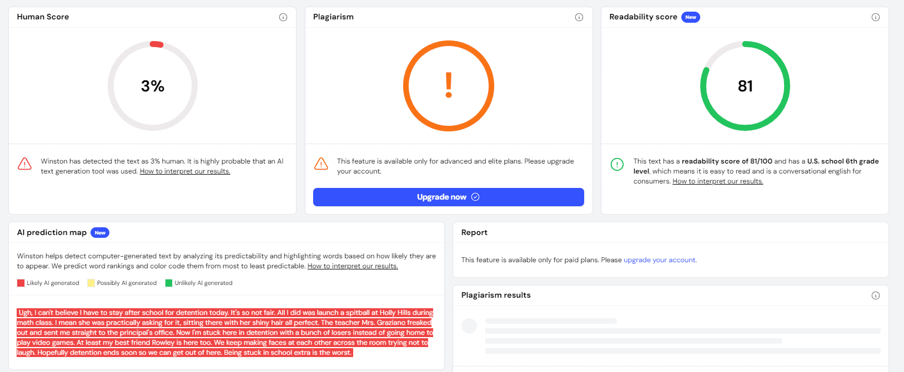The image size is (904, 372).
Task: Open AI prediction map interpret results link
Action: [353, 266]
